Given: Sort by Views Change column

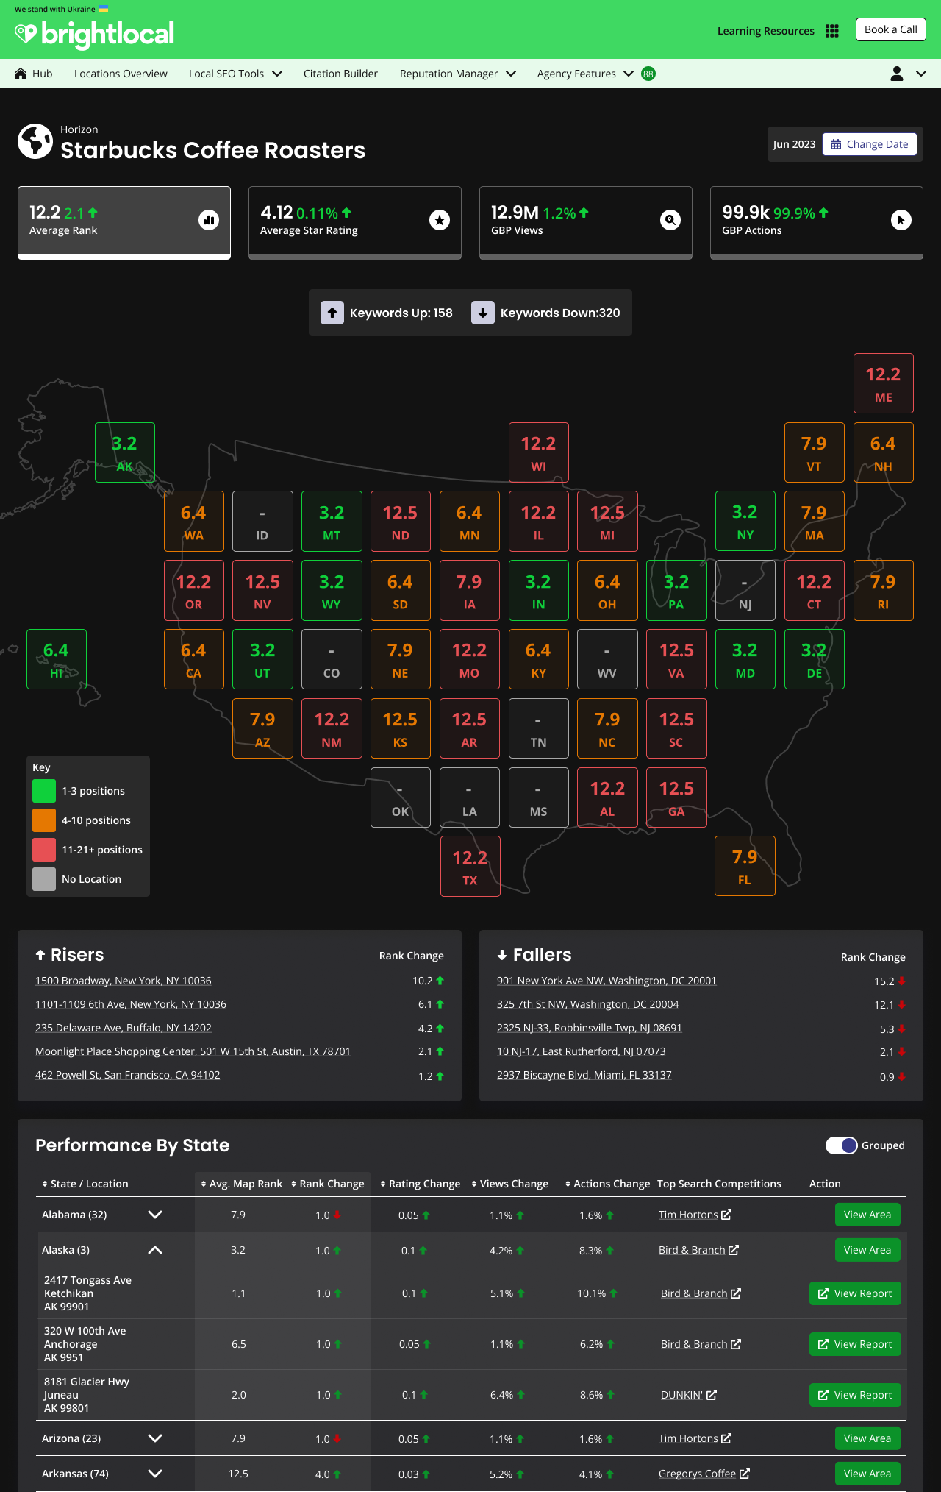Looking at the screenshot, I should point(509,1184).
